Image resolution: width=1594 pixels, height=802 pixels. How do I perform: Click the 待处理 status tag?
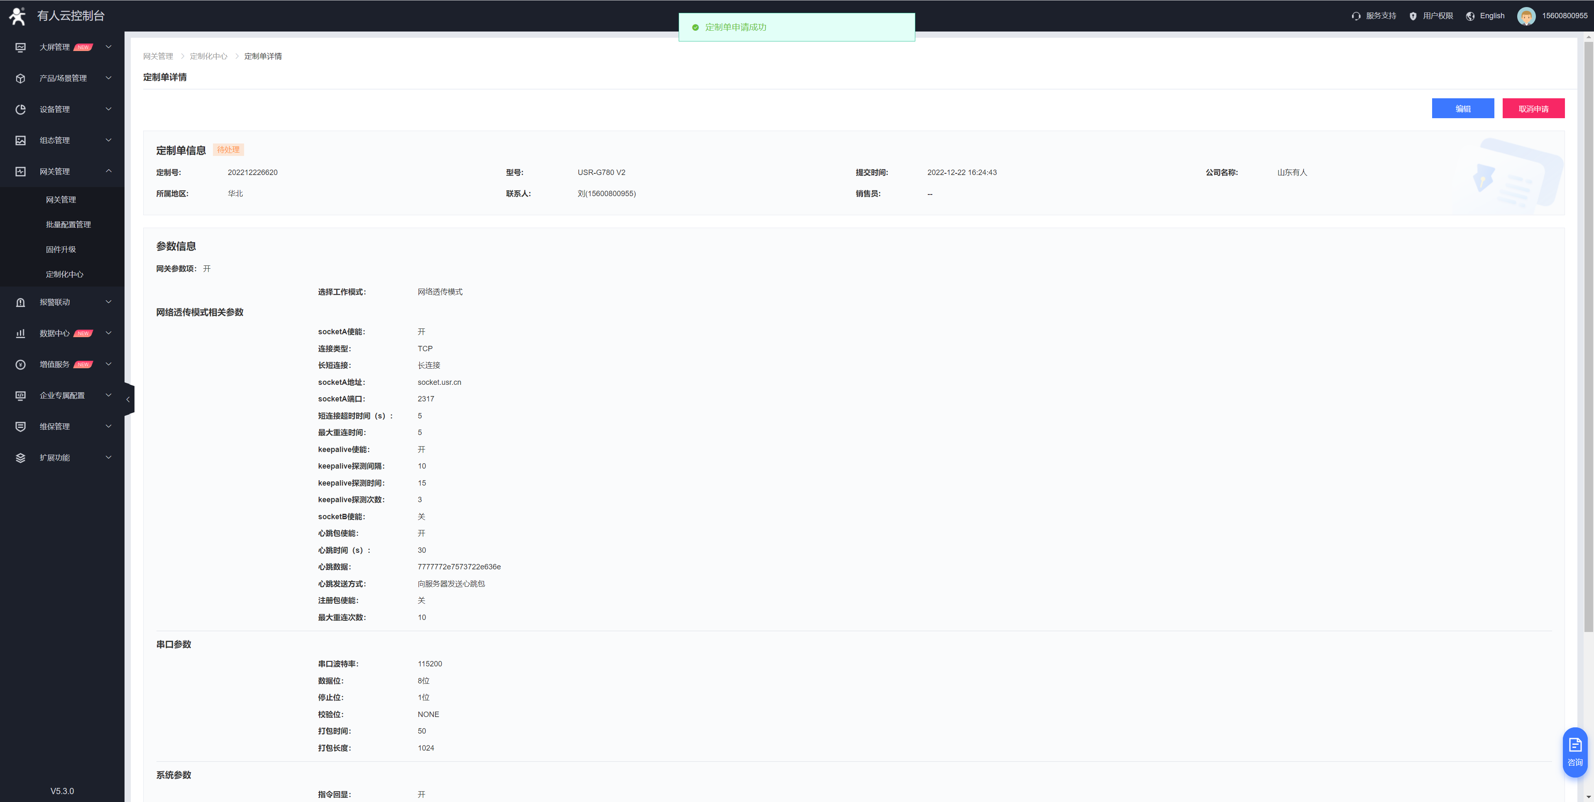[228, 150]
